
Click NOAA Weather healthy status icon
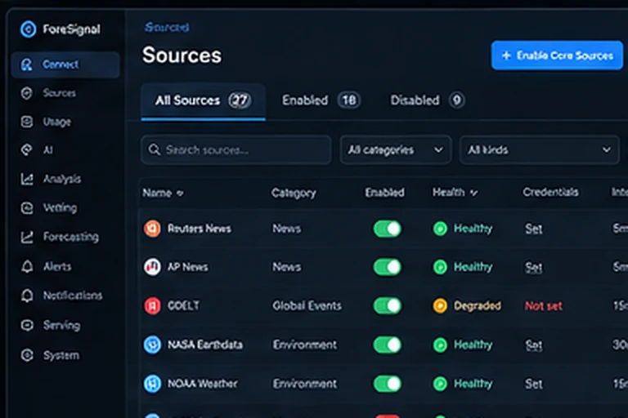[x=440, y=384]
